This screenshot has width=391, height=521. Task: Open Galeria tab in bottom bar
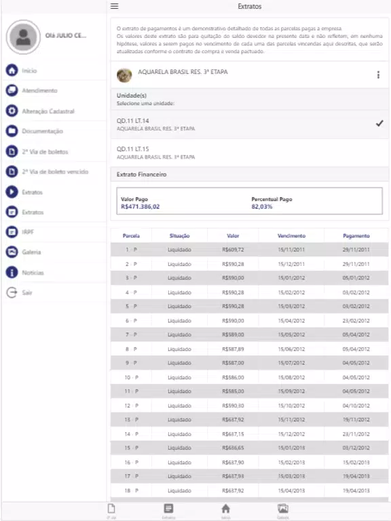tap(283, 511)
